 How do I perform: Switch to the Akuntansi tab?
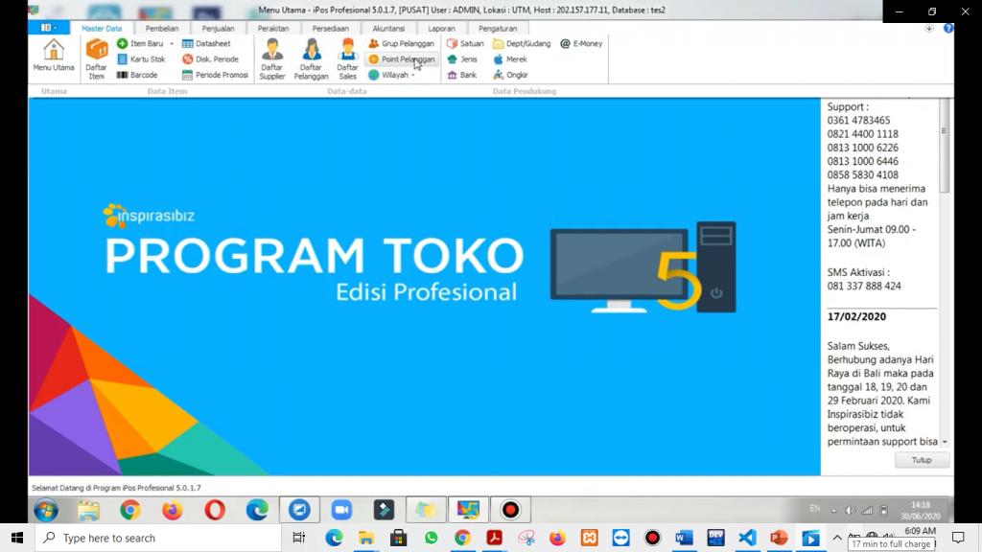point(388,28)
